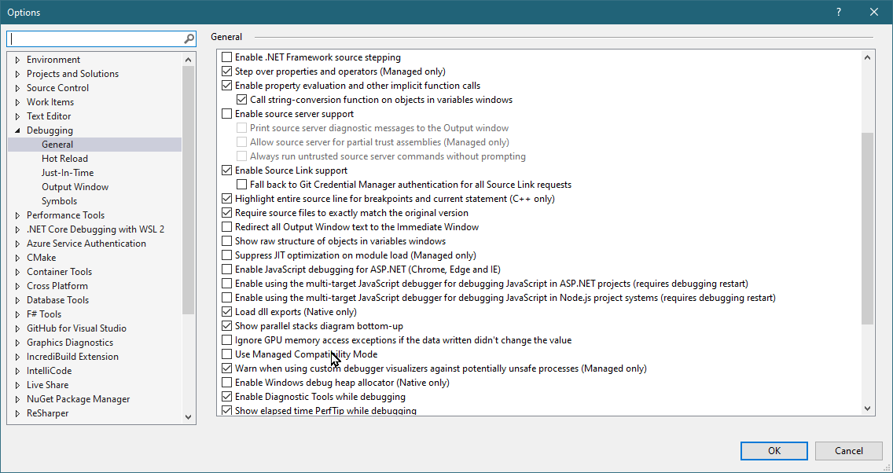Image resolution: width=893 pixels, height=473 pixels.
Task: Enable .NET Framework source stepping checkbox
Action: coord(226,57)
